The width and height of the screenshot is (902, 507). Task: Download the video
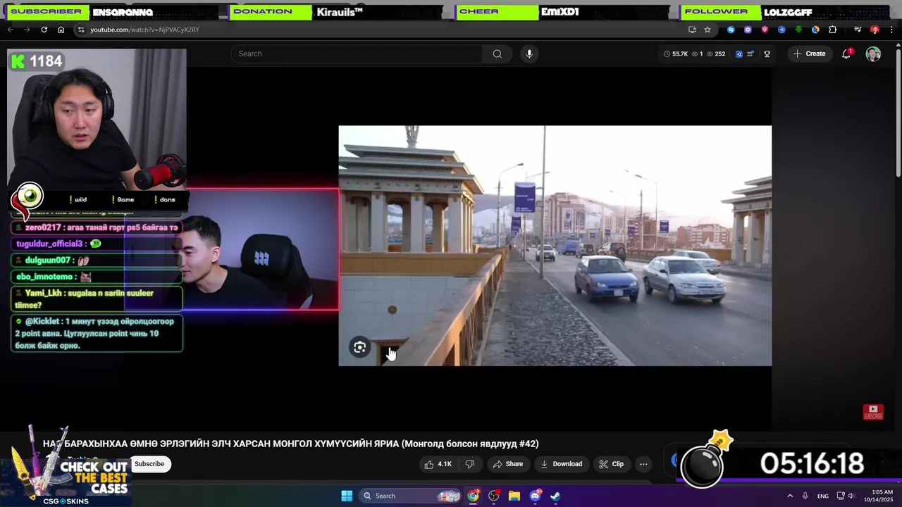click(561, 464)
